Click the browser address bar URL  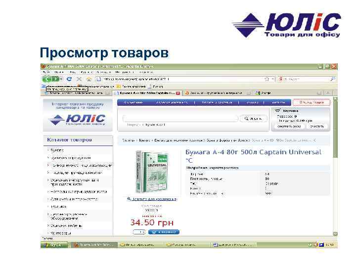coord(136,79)
